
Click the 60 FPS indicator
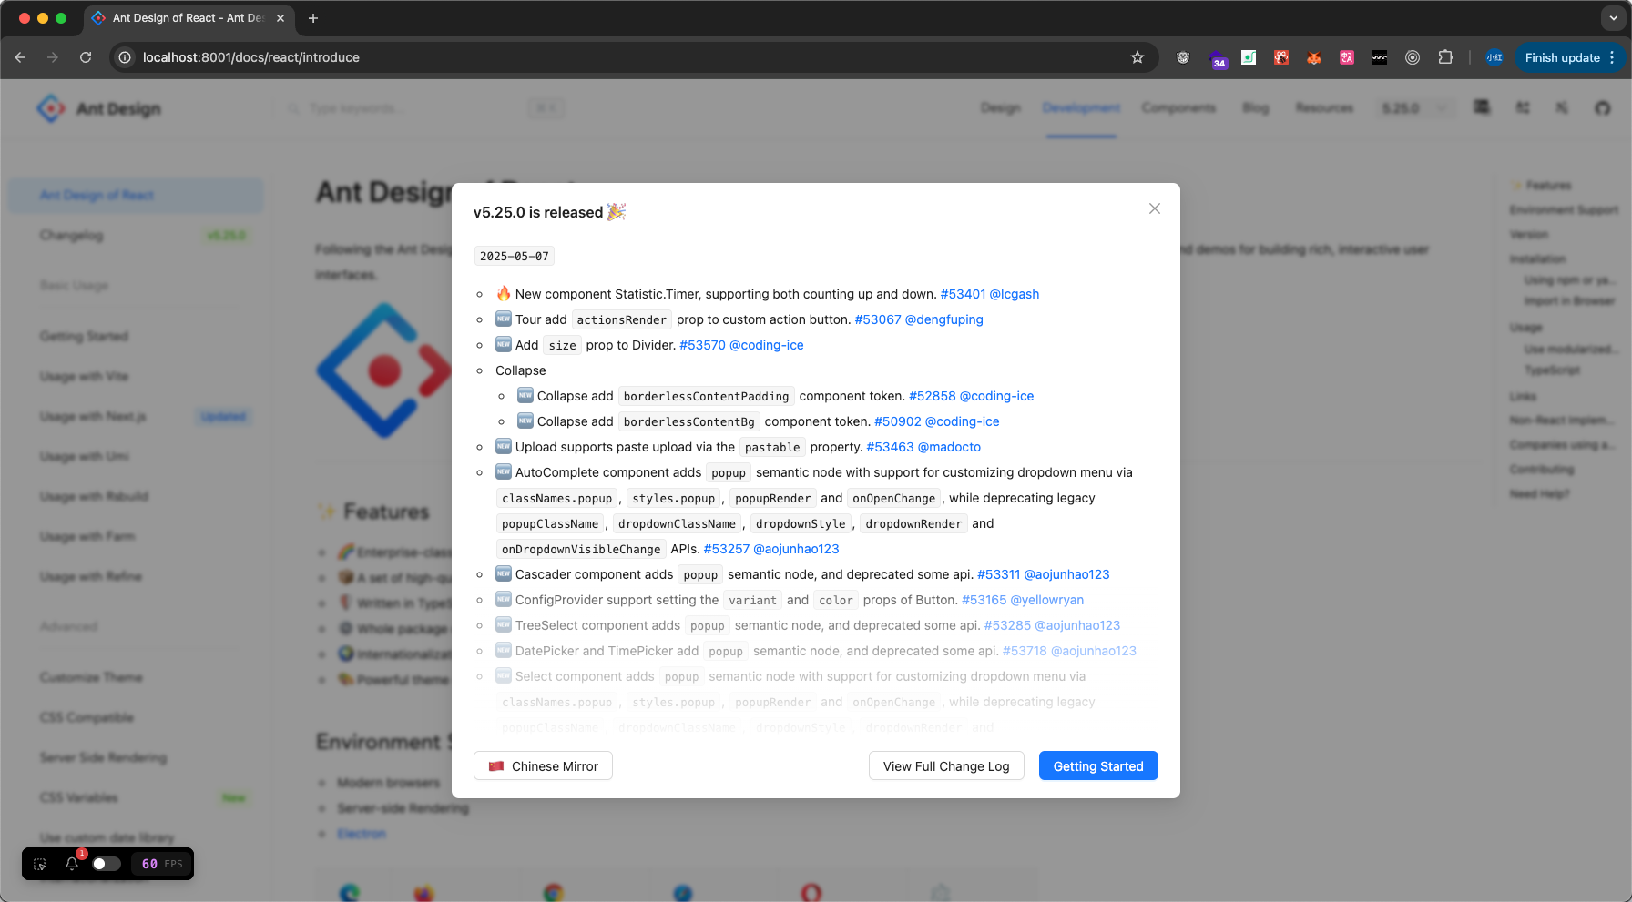[161, 864]
